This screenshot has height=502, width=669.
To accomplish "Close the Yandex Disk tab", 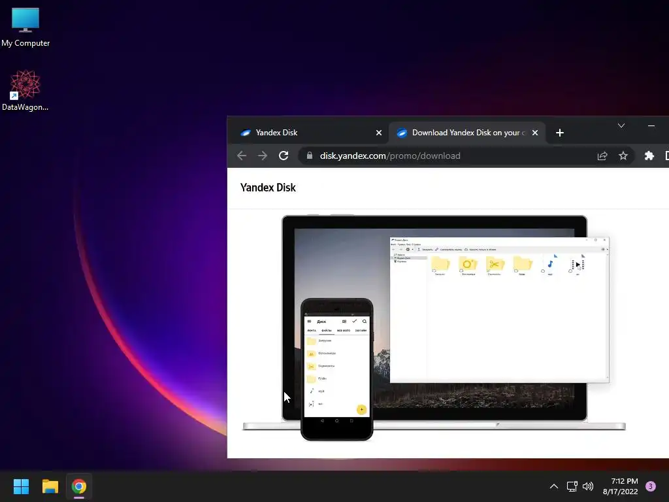I will [378, 133].
